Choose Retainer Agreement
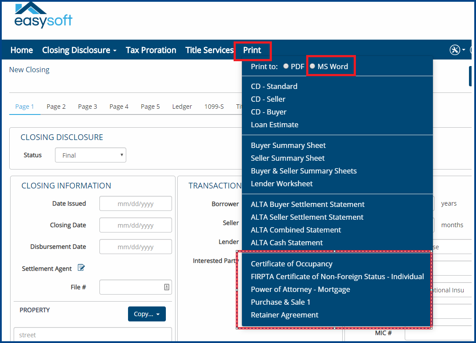The width and height of the screenshot is (476, 343). pos(285,315)
